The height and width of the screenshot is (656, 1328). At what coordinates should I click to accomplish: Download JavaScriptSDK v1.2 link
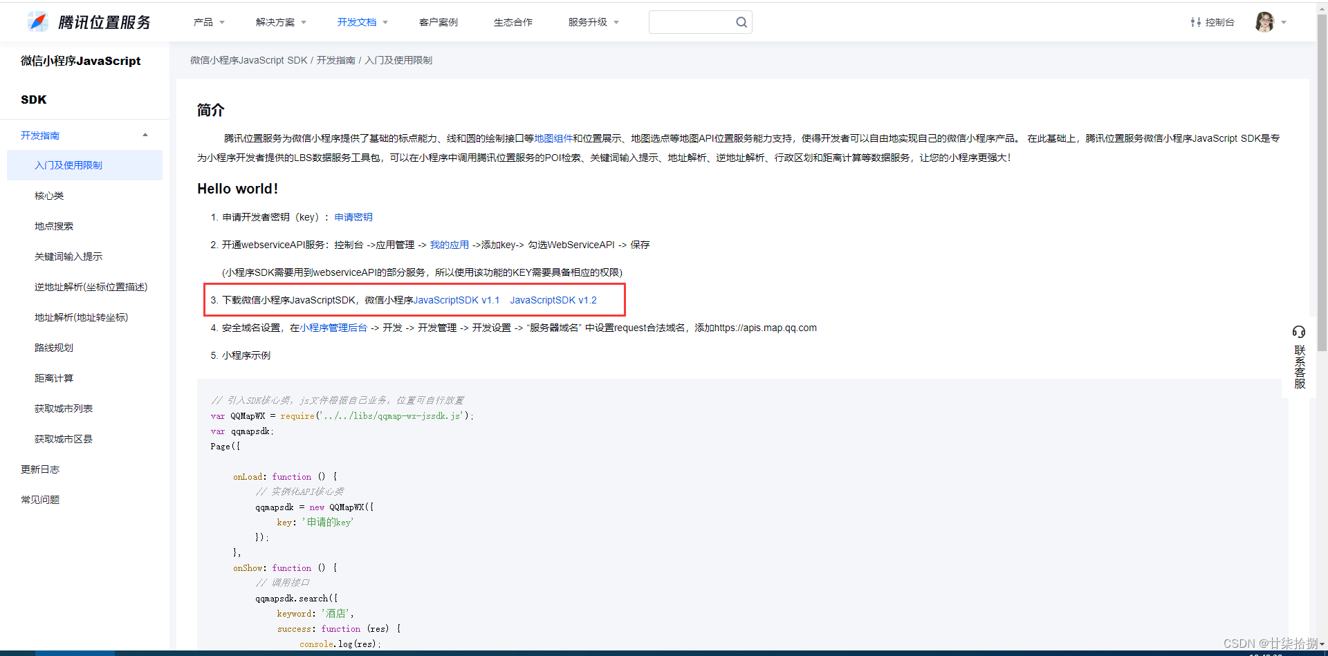[553, 300]
